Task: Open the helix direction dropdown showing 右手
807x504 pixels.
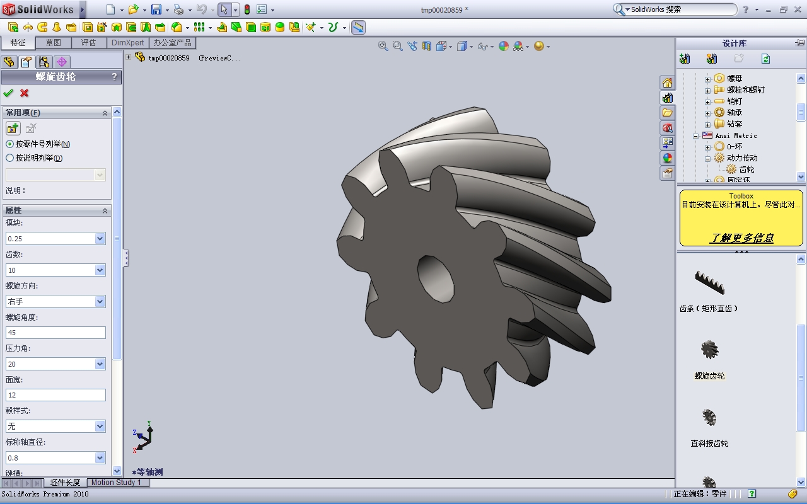Action: [x=100, y=302]
